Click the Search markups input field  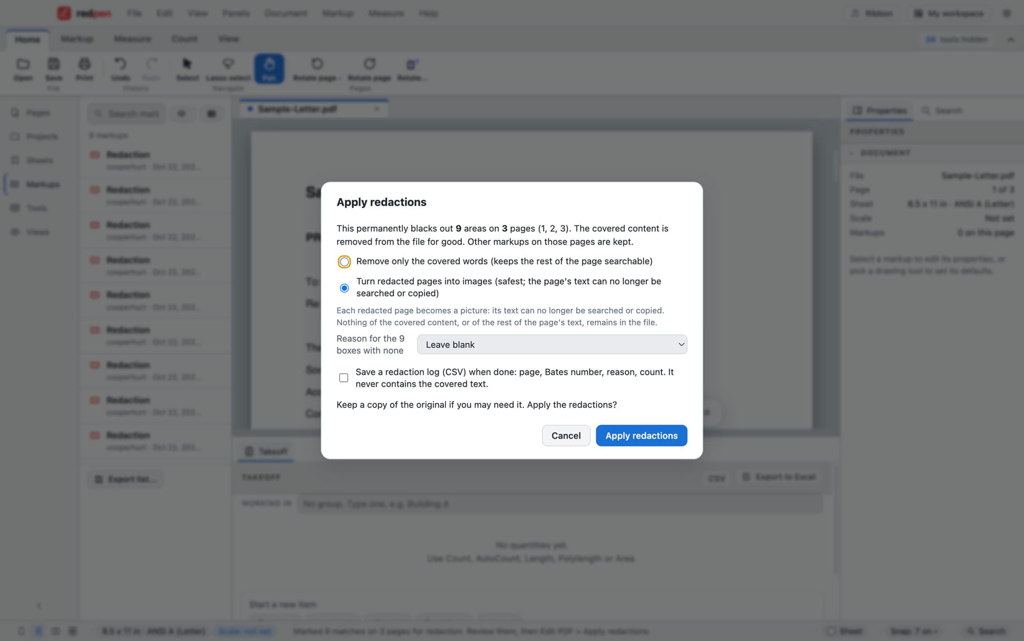point(127,114)
